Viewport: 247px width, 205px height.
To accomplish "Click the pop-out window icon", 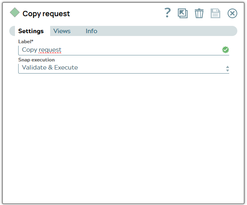I will [183, 13].
